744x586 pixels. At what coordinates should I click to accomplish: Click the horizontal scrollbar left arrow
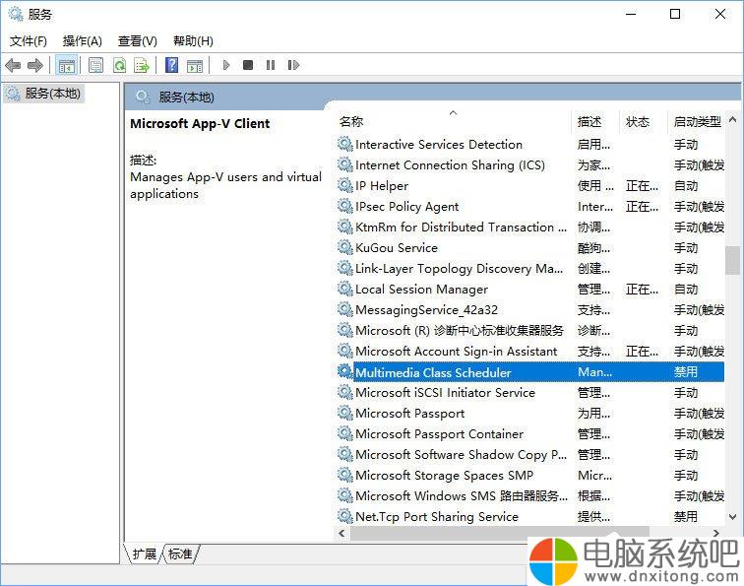(x=341, y=533)
